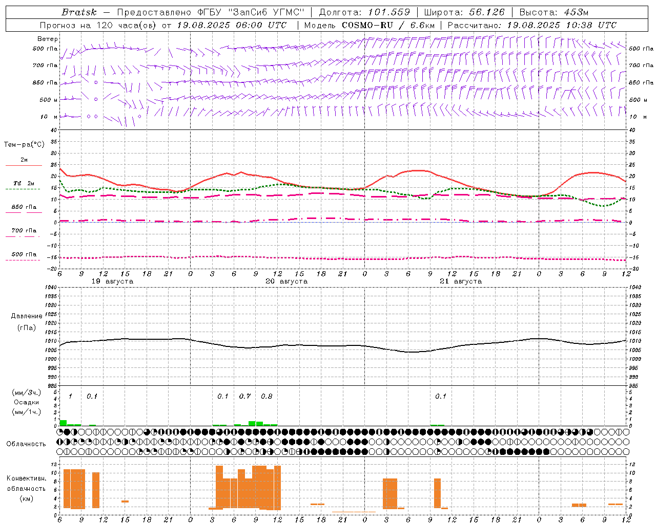Click the "COSMO-RU / 6.6км" model label
The image size is (656, 524).
pos(388,25)
